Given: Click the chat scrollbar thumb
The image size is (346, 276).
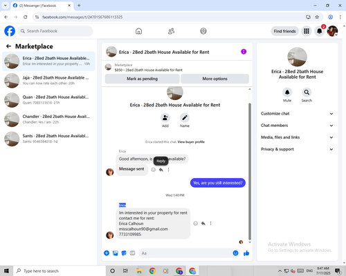Looking at the screenshot, I should click(250, 171).
